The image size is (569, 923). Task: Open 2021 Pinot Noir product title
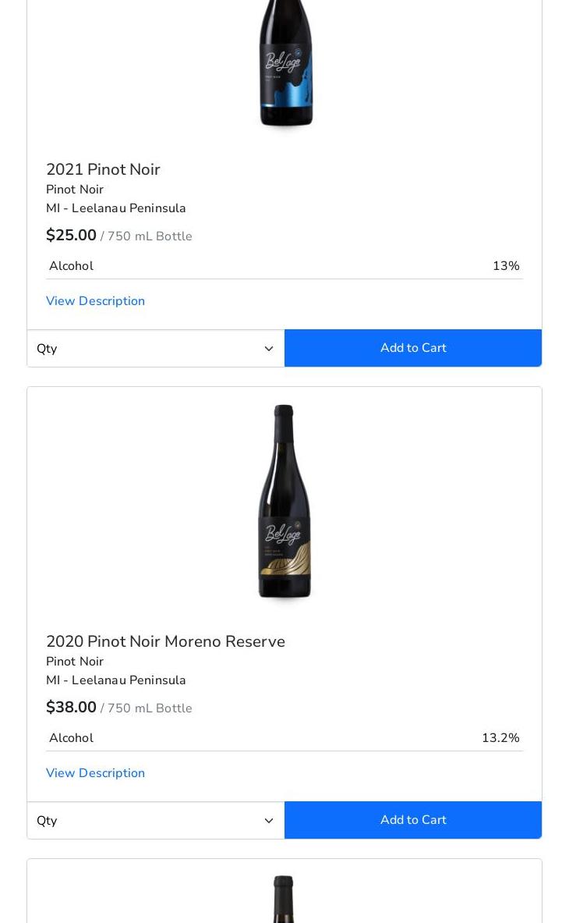click(x=103, y=169)
